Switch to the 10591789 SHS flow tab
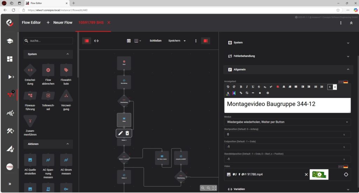Image resolution: width=359 pixels, height=193 pixels. coord(90,22)
